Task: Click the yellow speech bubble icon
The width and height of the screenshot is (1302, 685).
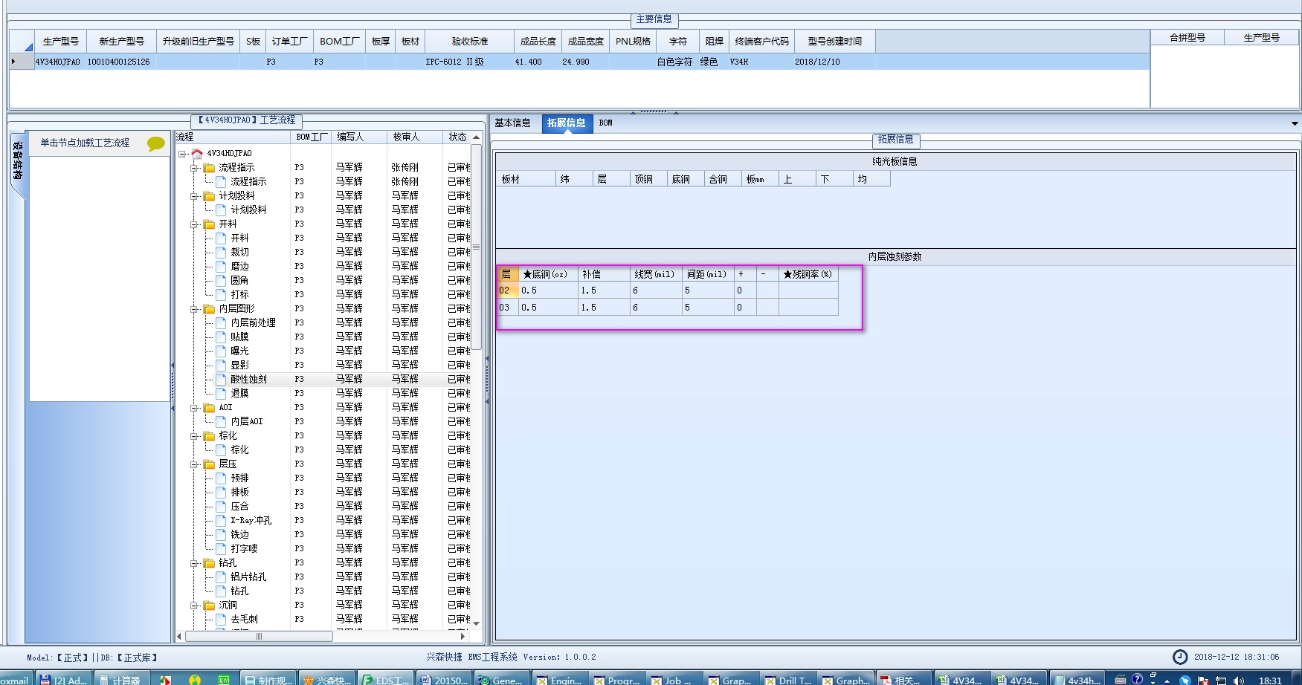Action: [x=155, y=143]
